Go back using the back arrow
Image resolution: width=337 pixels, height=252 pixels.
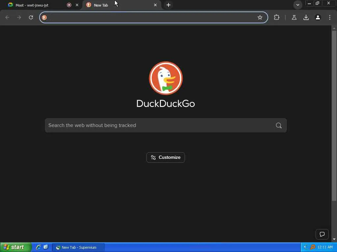[7, 17]
